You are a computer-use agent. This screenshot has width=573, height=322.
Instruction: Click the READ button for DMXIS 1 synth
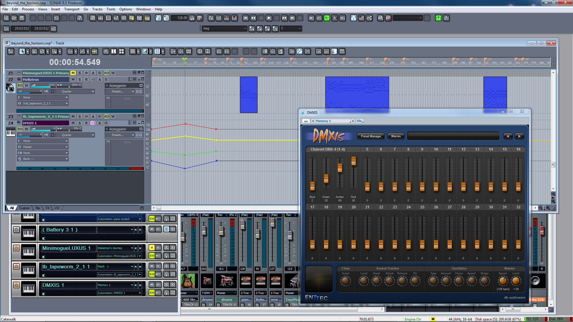click(x=152, y=293)
